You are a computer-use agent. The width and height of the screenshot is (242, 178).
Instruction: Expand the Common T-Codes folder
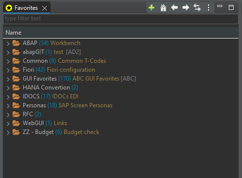(x=8, y=61)
